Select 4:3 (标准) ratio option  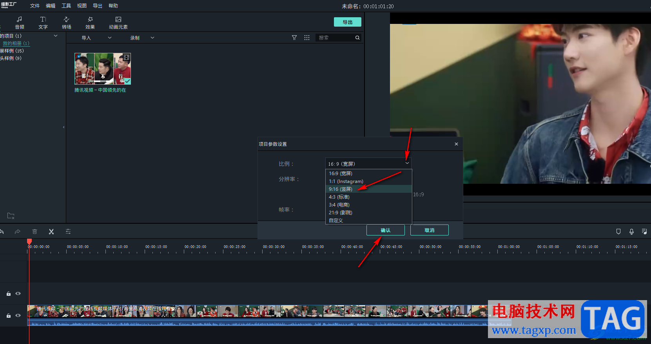[368, 197]
